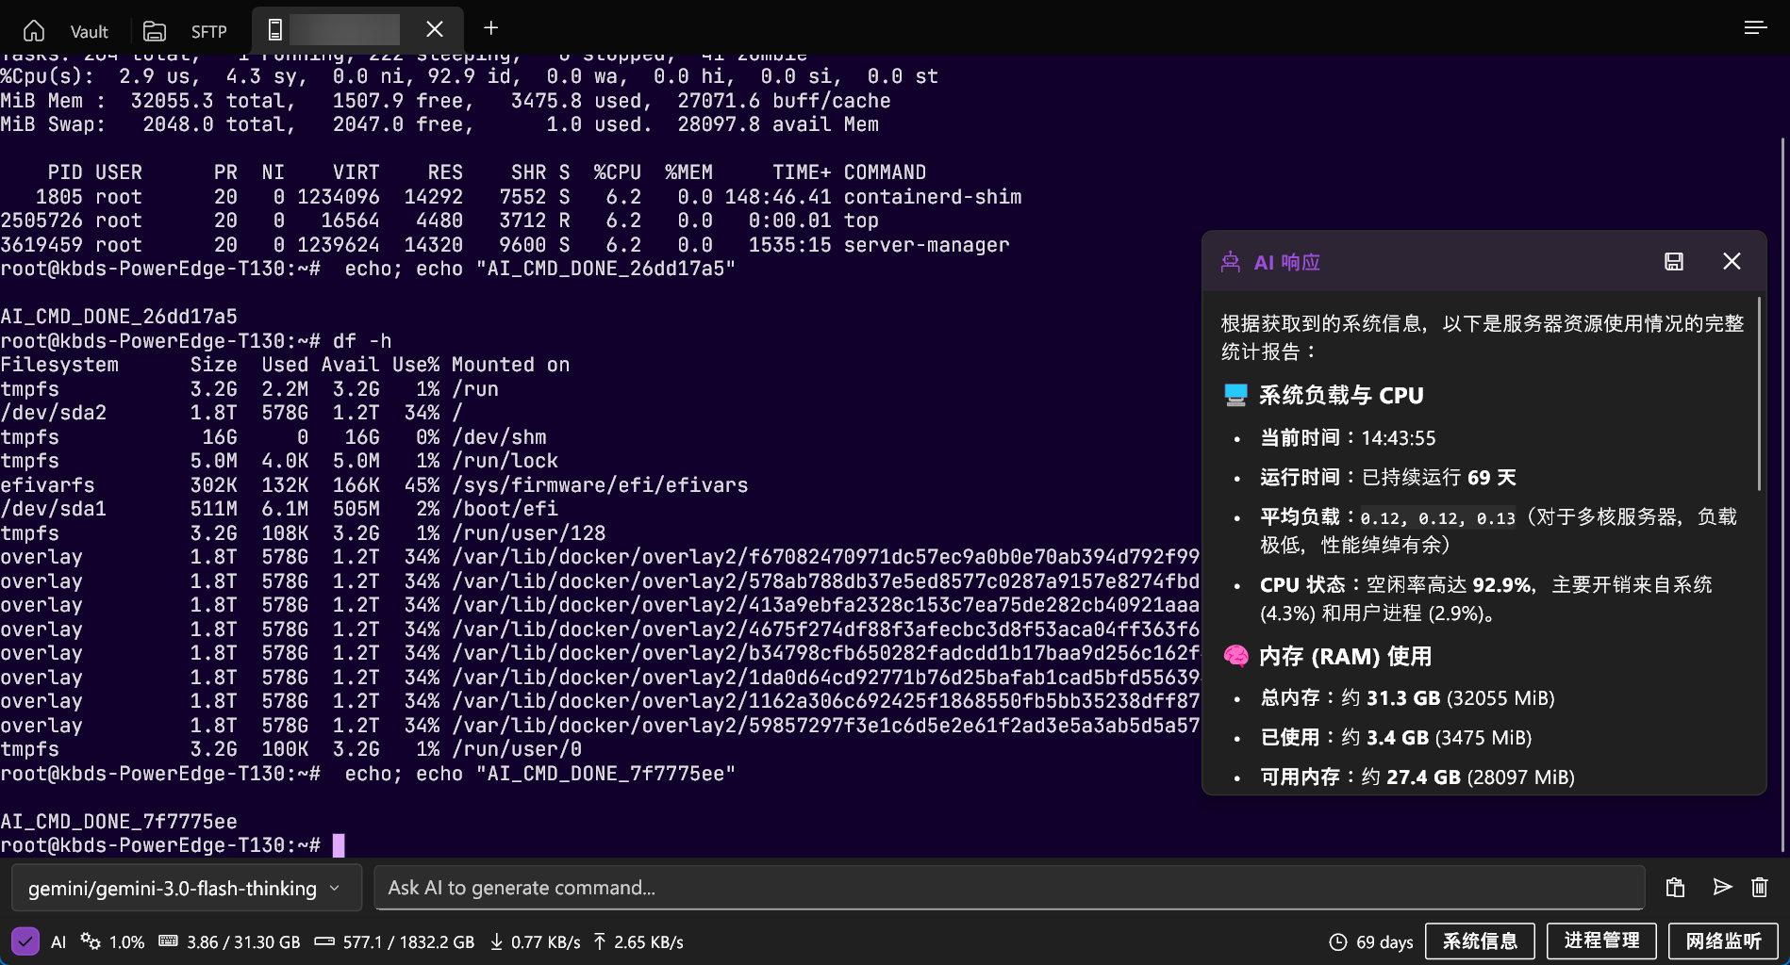Click the Home icon in tab bar
This screenshot has width=1790, height=965.
coord(34,31)
